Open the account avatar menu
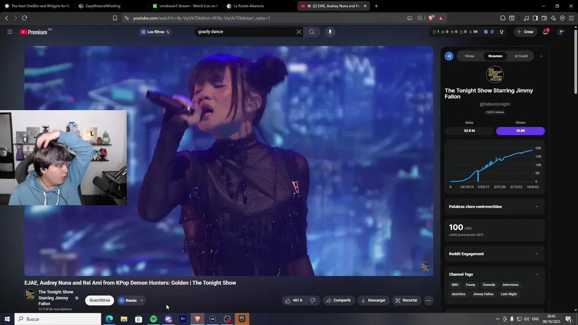Image resolution: width=578 pixels, height=325 pixels. [561, 32]
